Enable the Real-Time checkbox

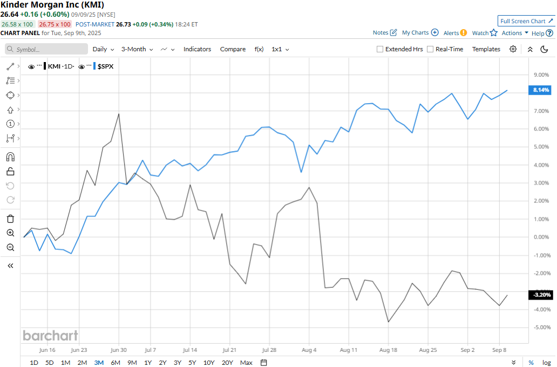coord(430,49)
